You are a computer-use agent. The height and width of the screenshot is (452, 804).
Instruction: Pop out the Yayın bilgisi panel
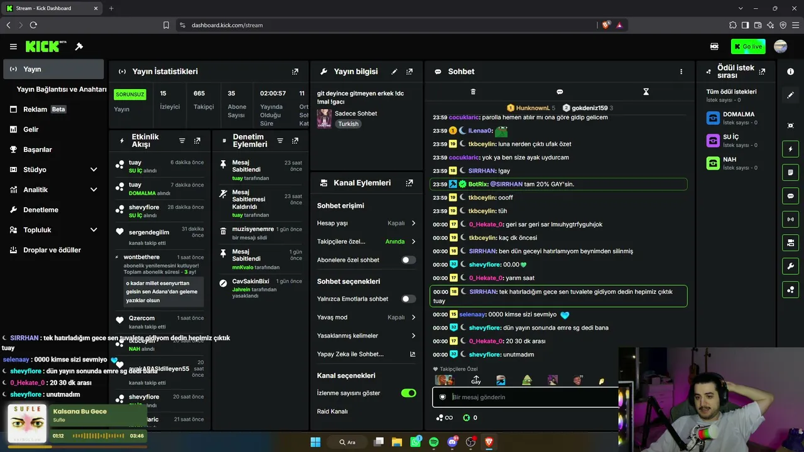pos(410,72)
